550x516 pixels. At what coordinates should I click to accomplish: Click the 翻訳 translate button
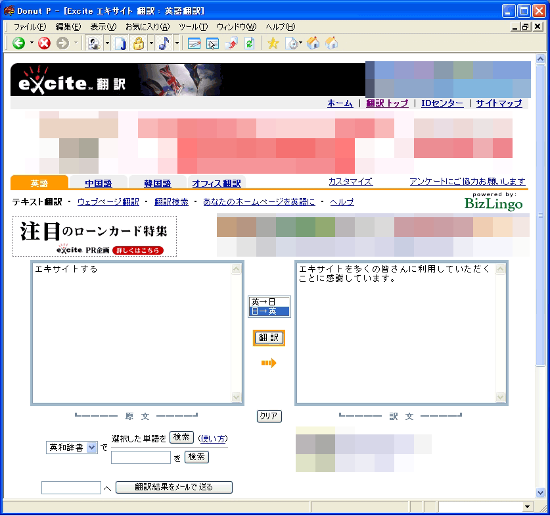point(269,338)
